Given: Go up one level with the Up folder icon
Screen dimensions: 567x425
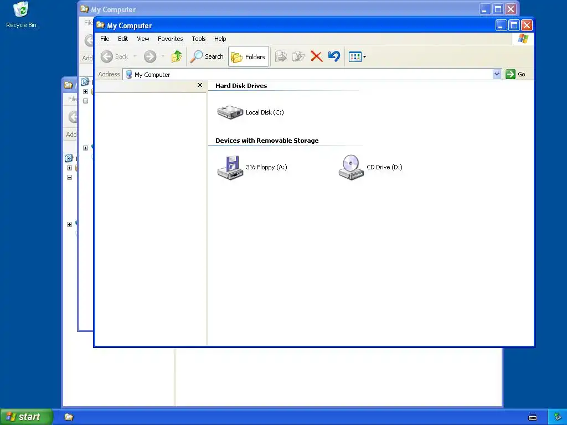Looking at the screenshot, I should pos(177,56).
